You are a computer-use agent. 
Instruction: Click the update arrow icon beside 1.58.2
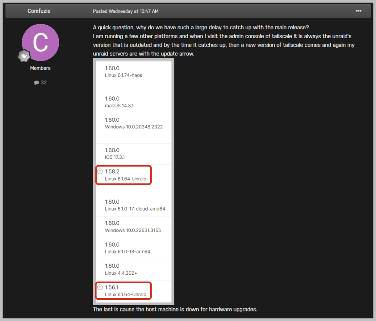(100, 171)
